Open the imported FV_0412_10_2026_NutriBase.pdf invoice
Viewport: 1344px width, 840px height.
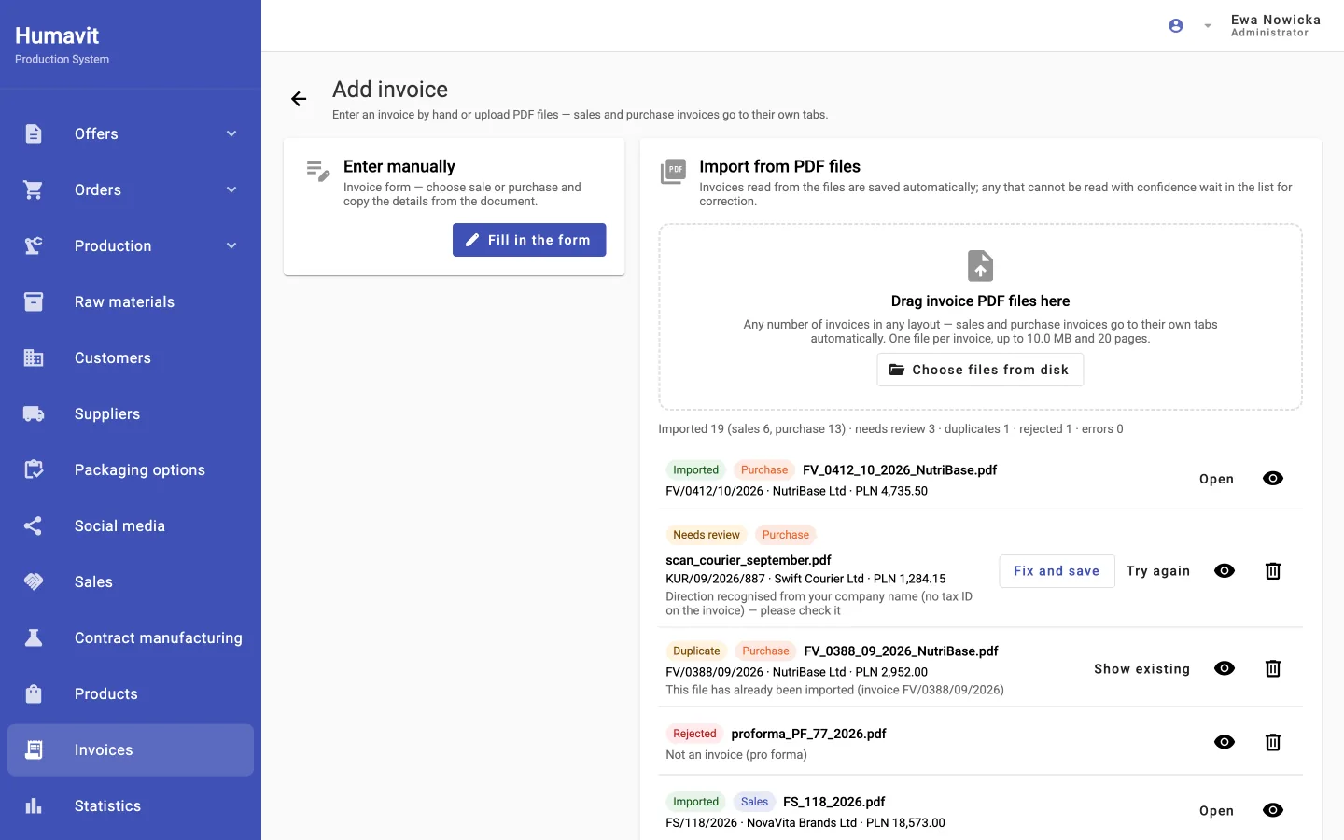coord(1216,479)
